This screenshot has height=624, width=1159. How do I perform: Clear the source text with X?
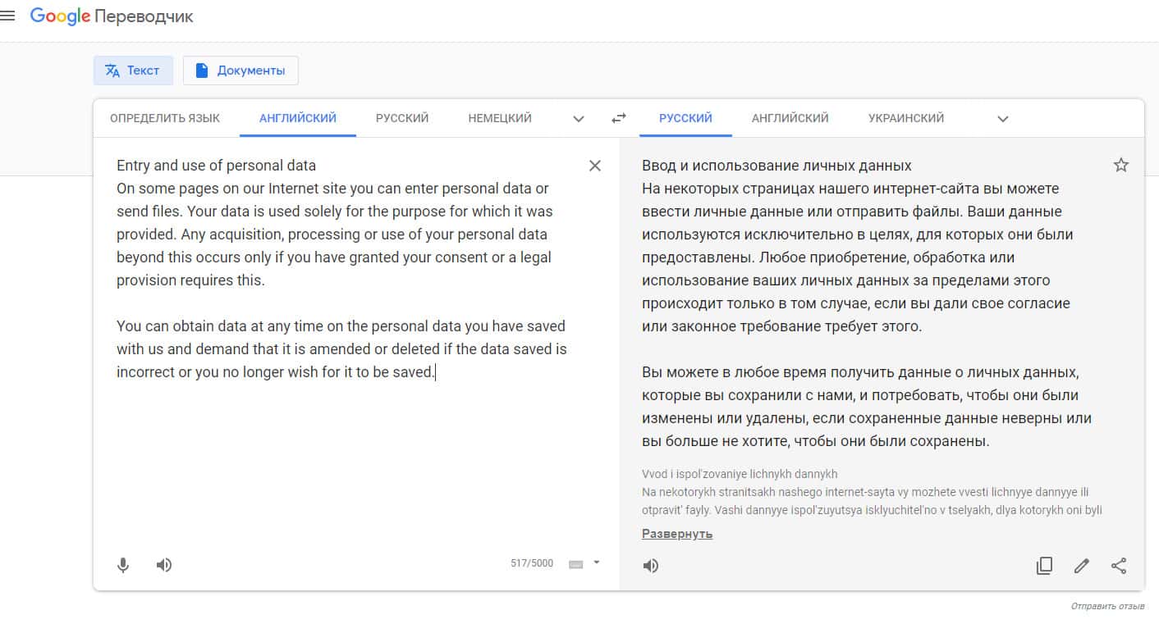pos(595,166)
